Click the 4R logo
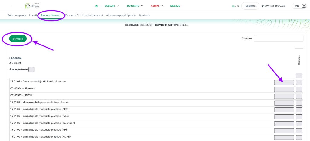This screenshot has height=141, width=310. (x=38, y=6)
